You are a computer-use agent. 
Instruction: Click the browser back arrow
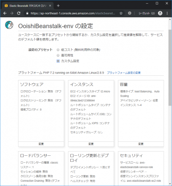(x=5, y=13)
